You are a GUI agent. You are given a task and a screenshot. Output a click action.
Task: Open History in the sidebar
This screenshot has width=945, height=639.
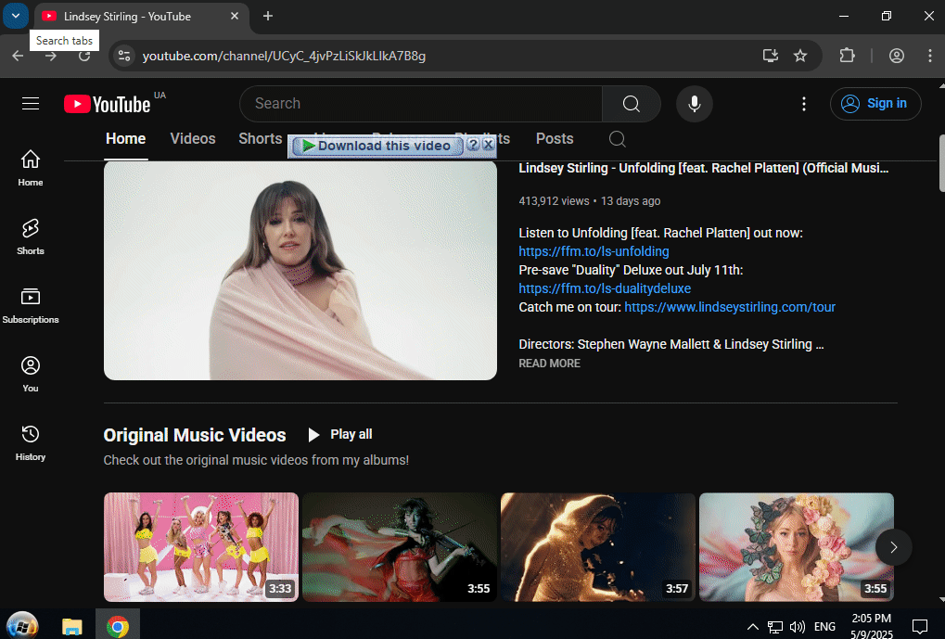(30, 443)
